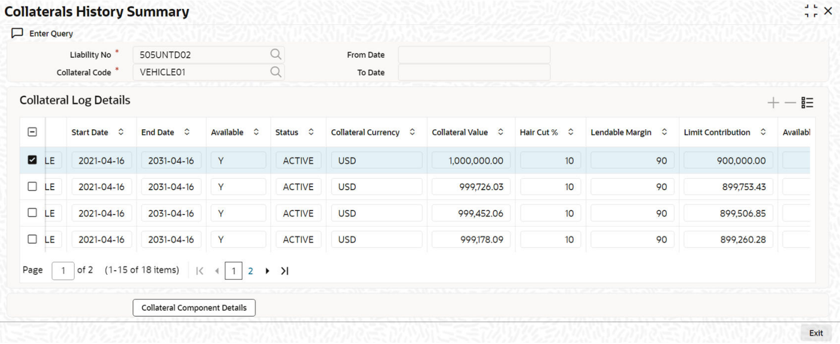Toggle the select-all checkbox in header
The width and height of the screenshot is (840, 344).
point(32,132)
